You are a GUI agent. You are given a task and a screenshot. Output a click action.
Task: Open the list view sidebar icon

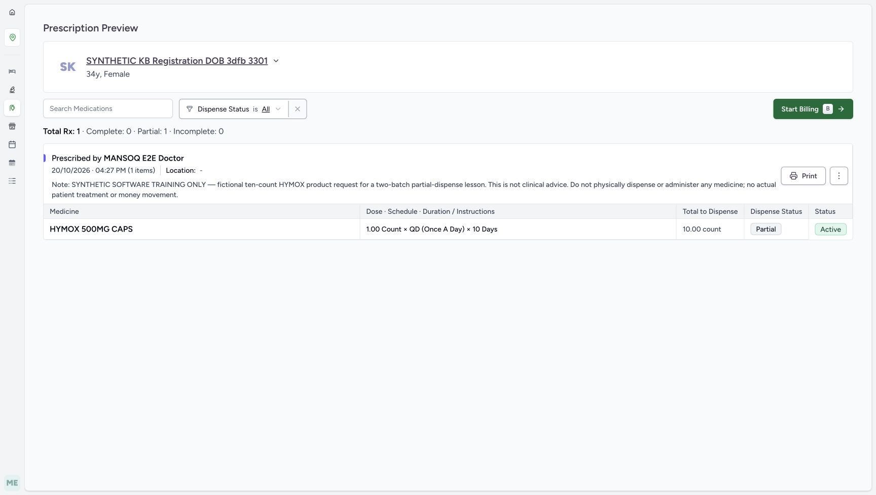[12, 181]
